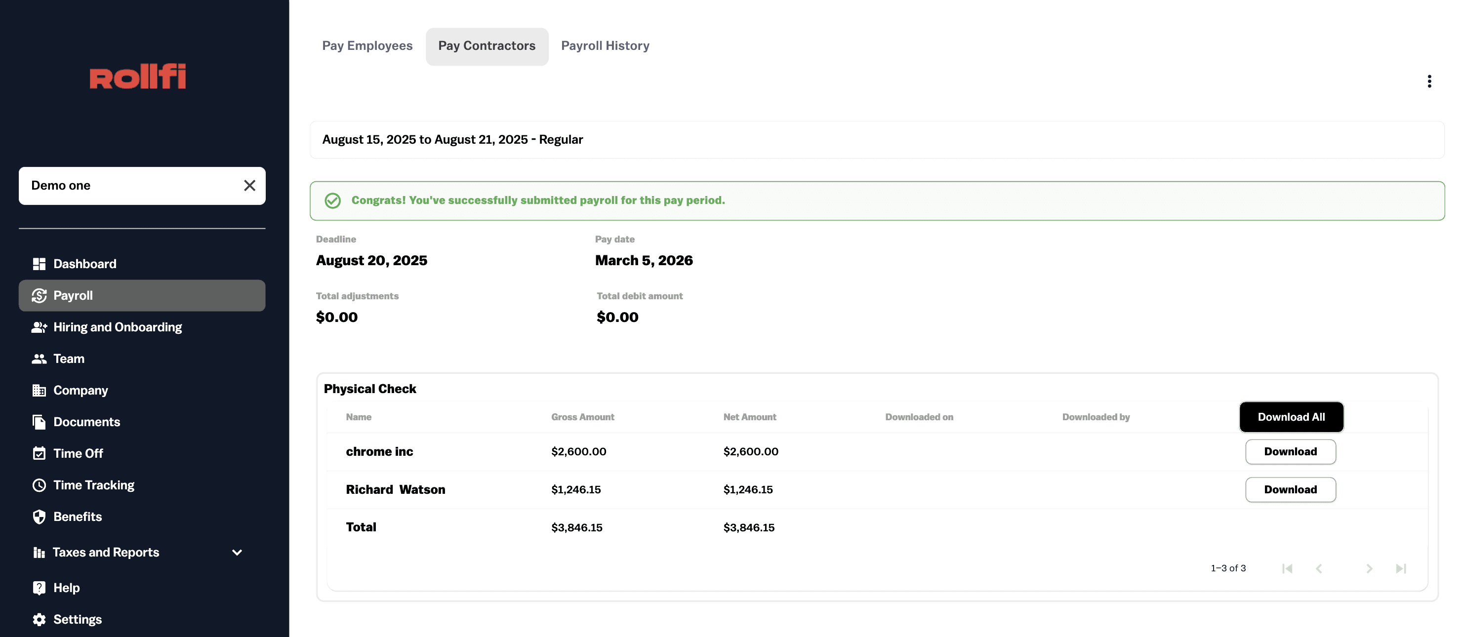Click the Time Tracking clock icon
Screen dimensions: 1462x637
39,485
